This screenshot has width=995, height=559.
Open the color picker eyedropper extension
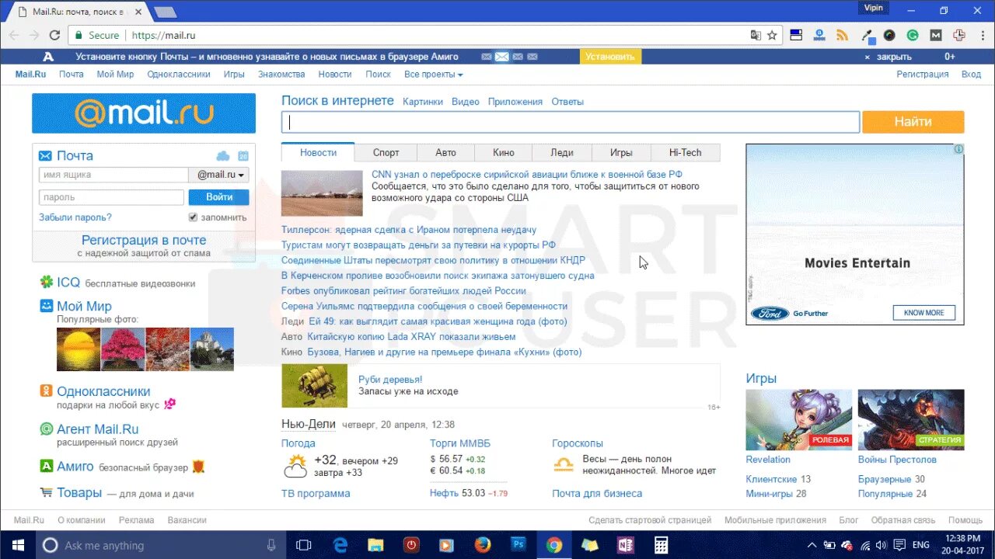click(868, 36)
